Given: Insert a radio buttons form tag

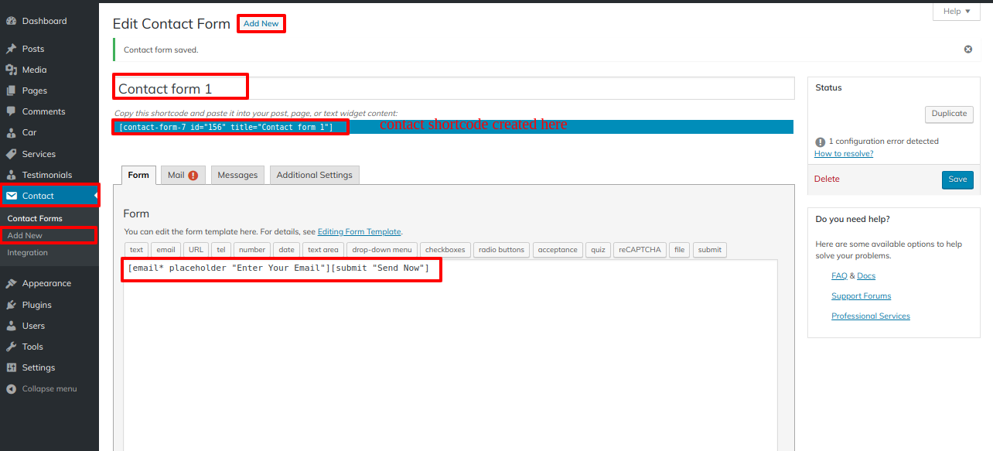Looking at the screenshot, I should pos(501,250).
